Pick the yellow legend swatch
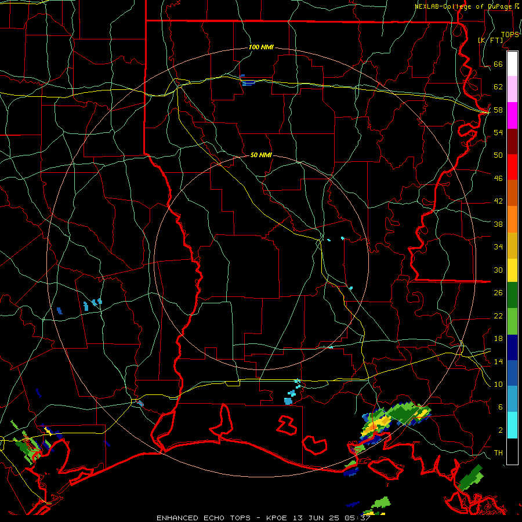This screenshot has width=522, height=522. pyautogui.click(x=512, y=270)
